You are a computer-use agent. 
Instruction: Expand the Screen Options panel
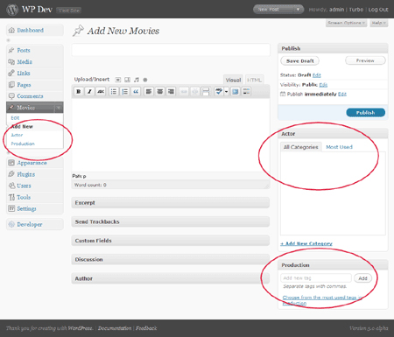(346, 23)
